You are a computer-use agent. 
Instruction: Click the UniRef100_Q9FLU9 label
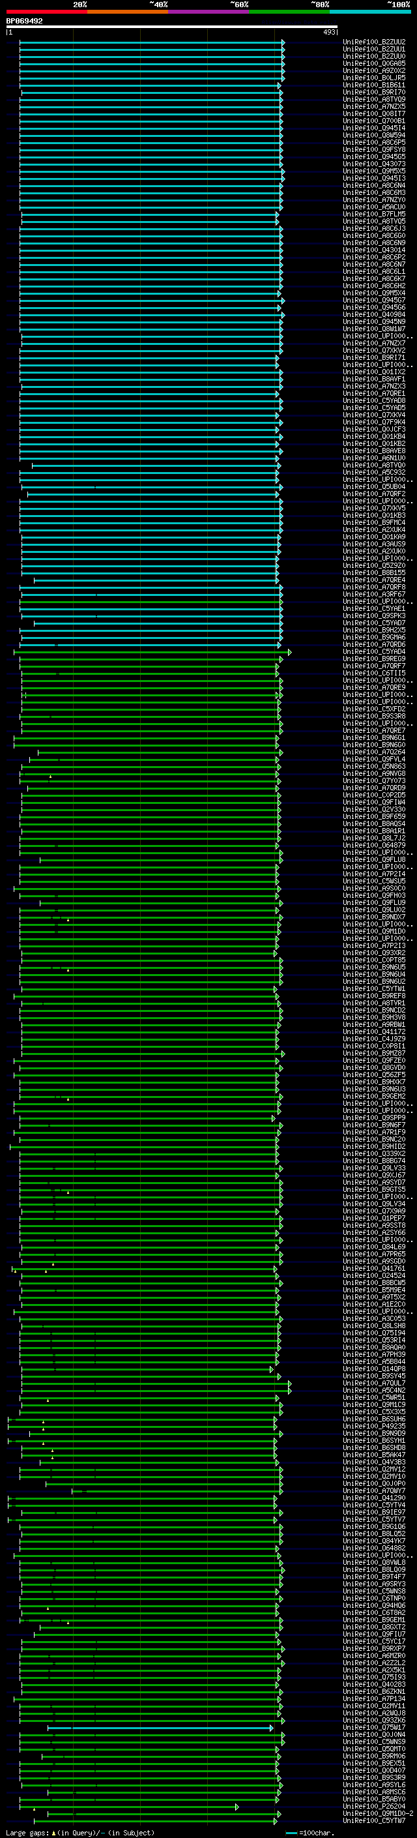pos(374,902)
